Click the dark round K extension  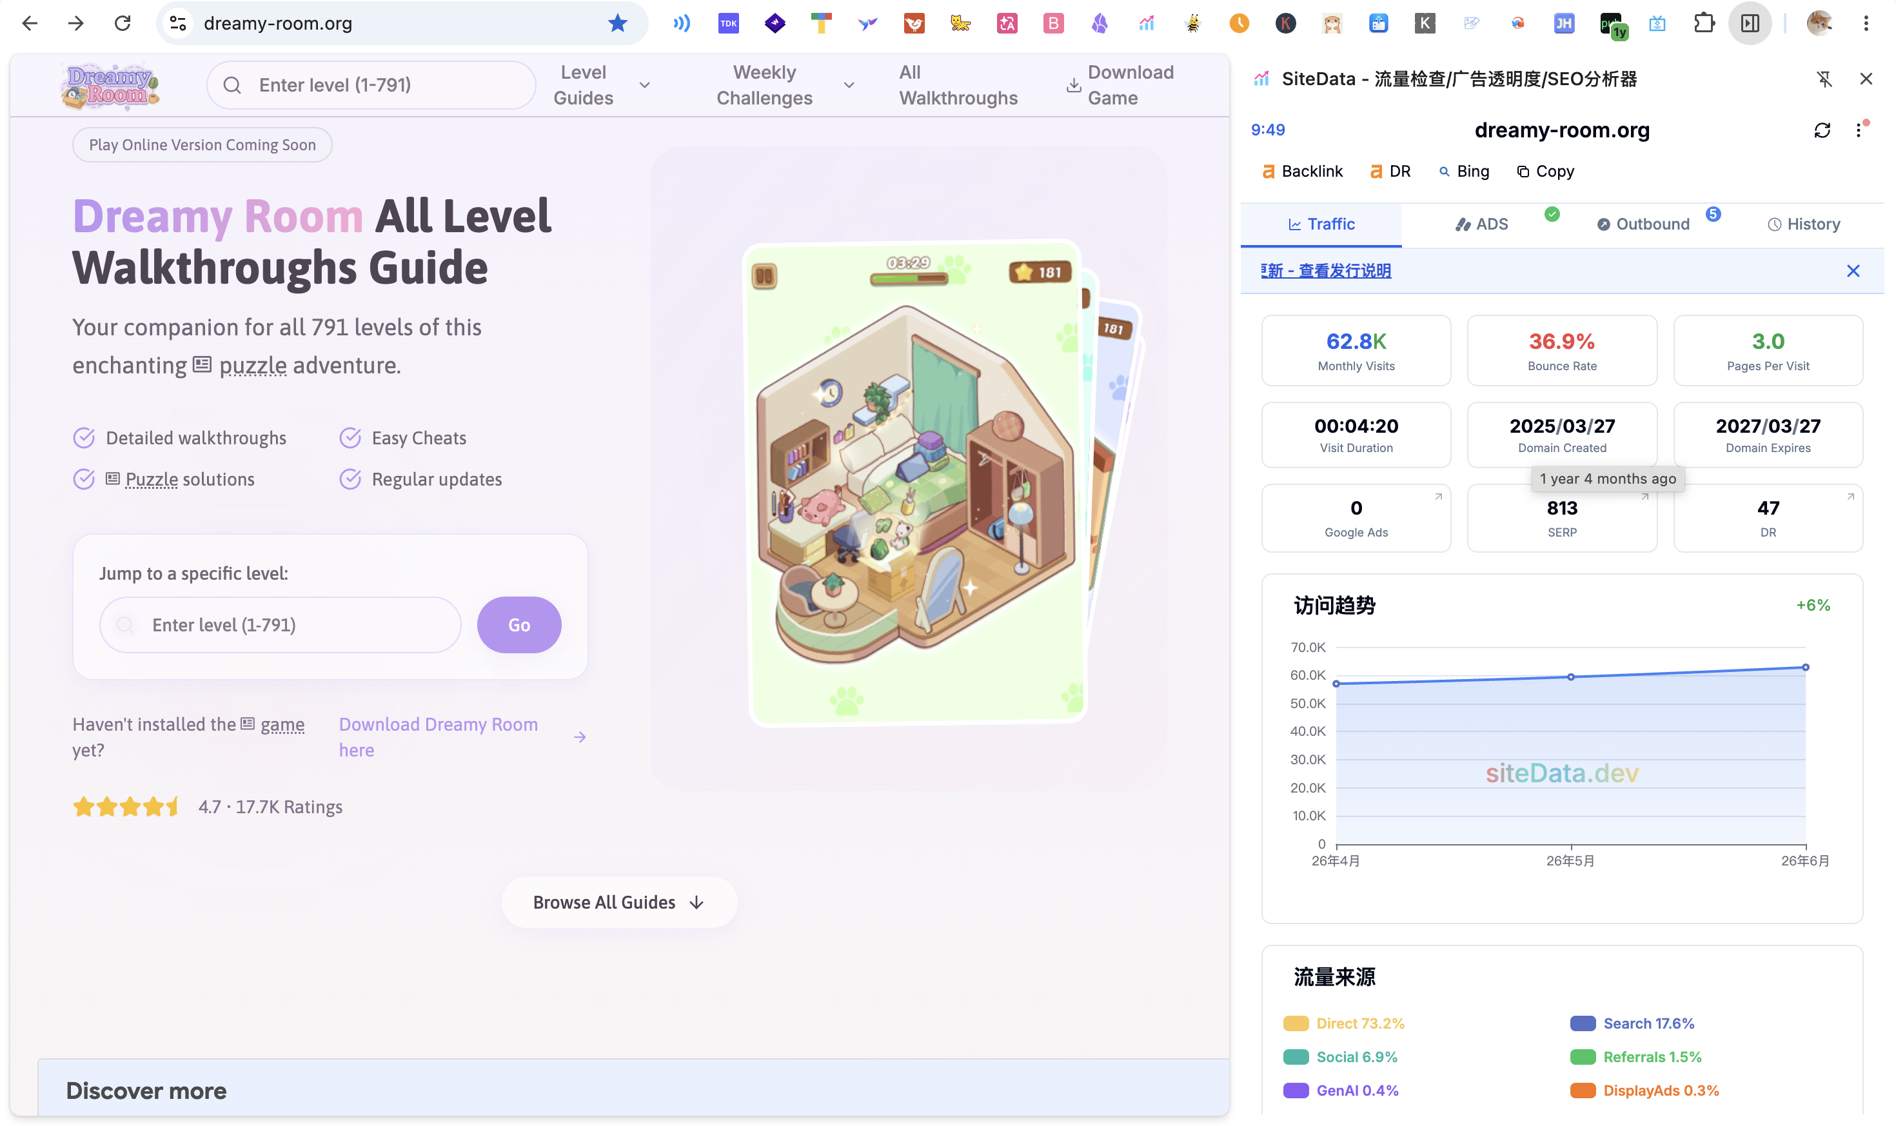pyautogui.click(x=1285, y=23)
